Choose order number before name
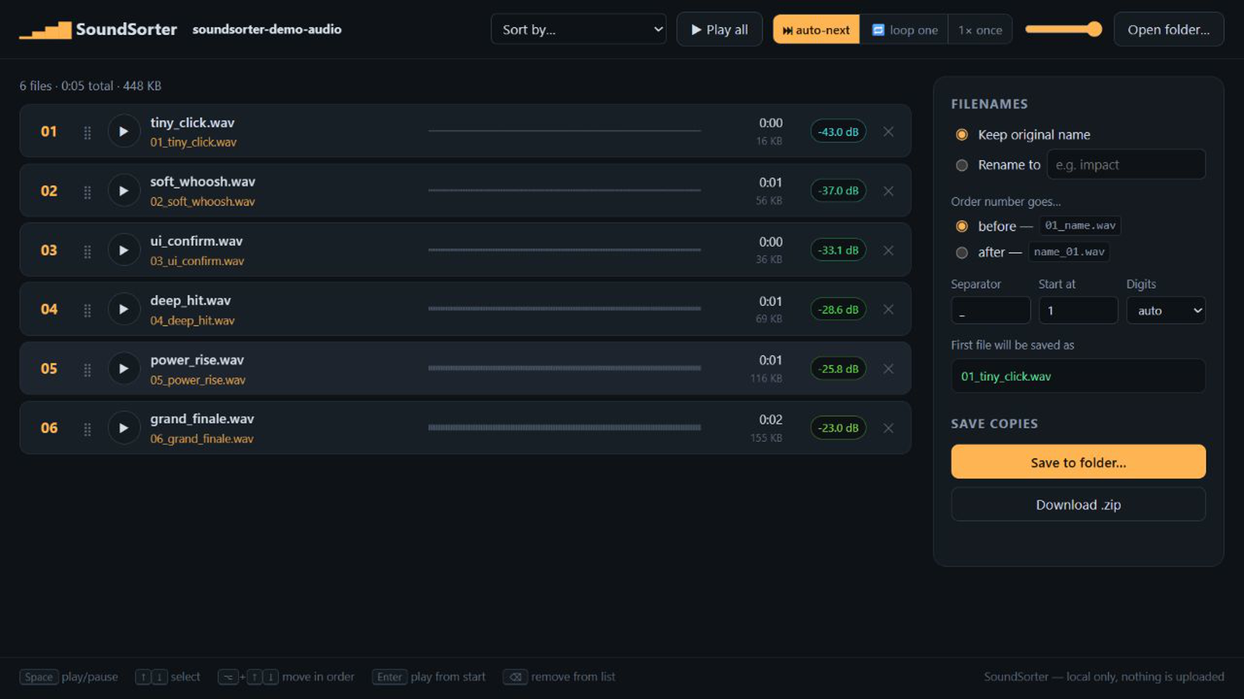Viewport: 1244px width, 699px height. point(962,226)
